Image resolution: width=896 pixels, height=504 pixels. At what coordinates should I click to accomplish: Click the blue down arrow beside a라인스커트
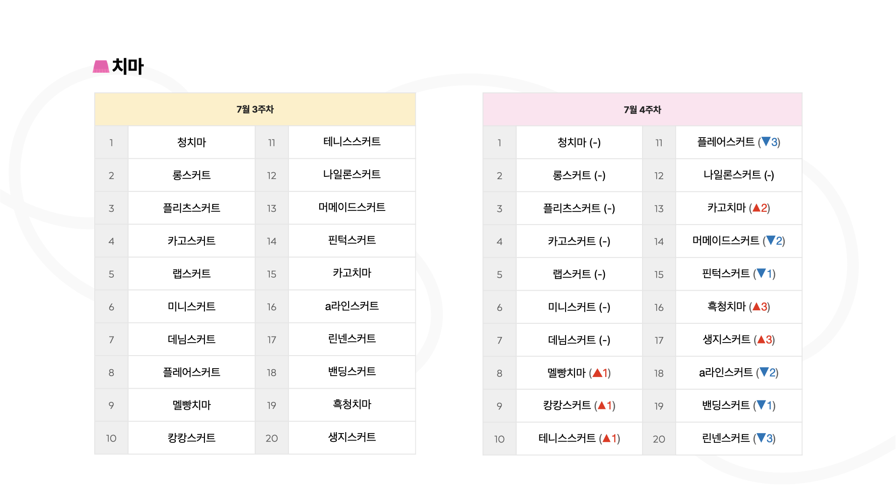pos(764,372)
